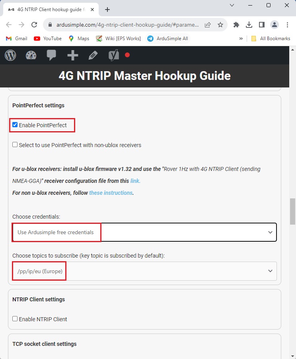Enable NTRIP Client checkbox
The height and width of the screenshot is (359, 296).
pyautogui.click(x=15, y=319)
